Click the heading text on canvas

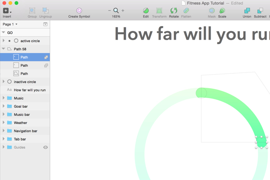coord(192,34)
